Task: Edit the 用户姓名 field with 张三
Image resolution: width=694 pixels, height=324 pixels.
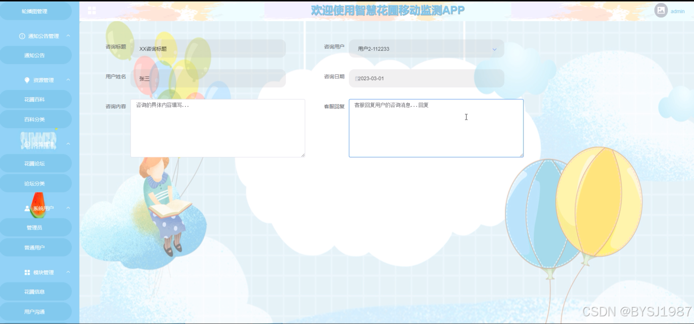Action: click(x=208, y=79)
